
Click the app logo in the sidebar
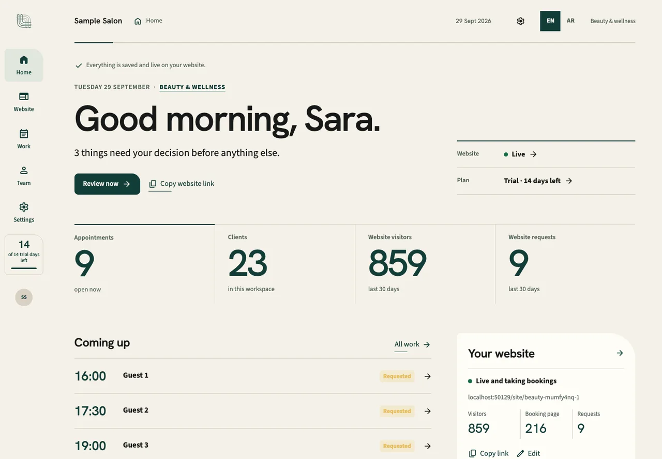pyautogui.click(x=24, y=21)
